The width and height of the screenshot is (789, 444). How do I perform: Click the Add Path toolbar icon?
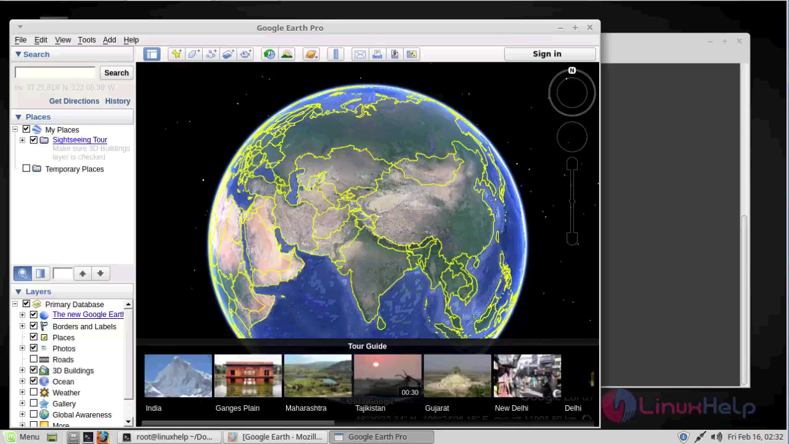tap(211, 54)
